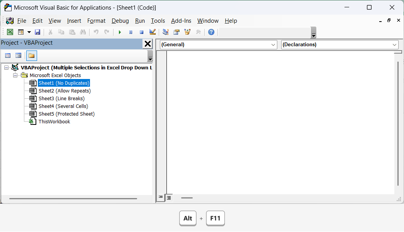Open Project panel toolbar options arrow
The height and width of the screenshot is (232, 404).
point(150,56)
